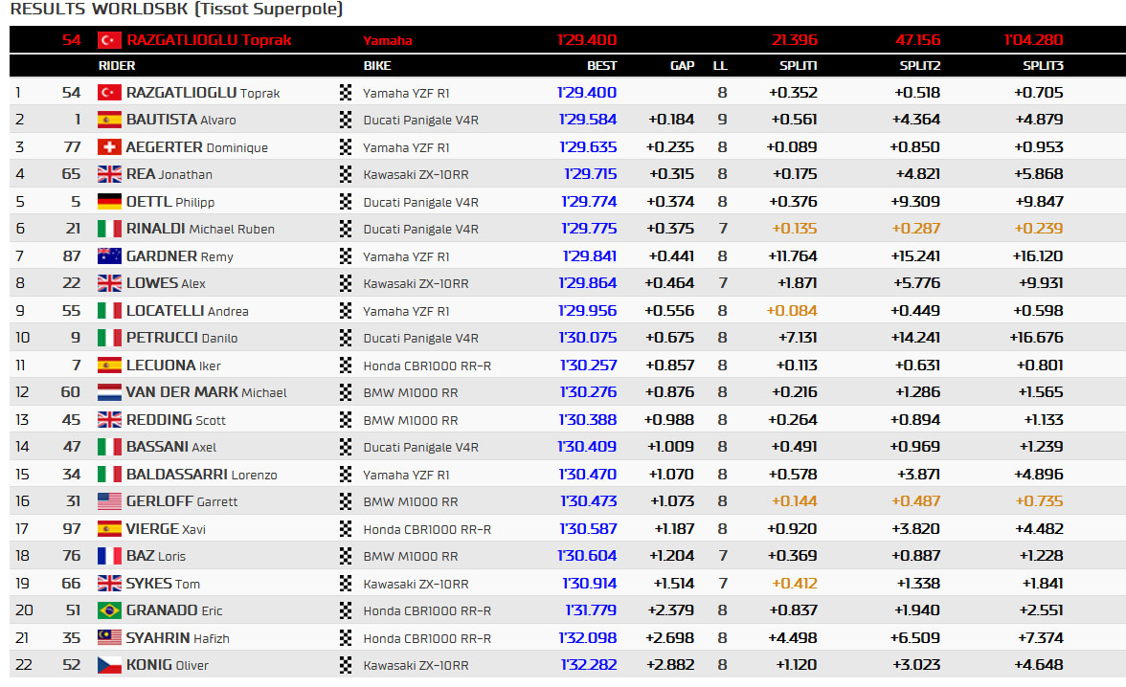Click rider name VAN DER MARK Michael
This screenshot has height=687, width=1126.
pos(206,392)
